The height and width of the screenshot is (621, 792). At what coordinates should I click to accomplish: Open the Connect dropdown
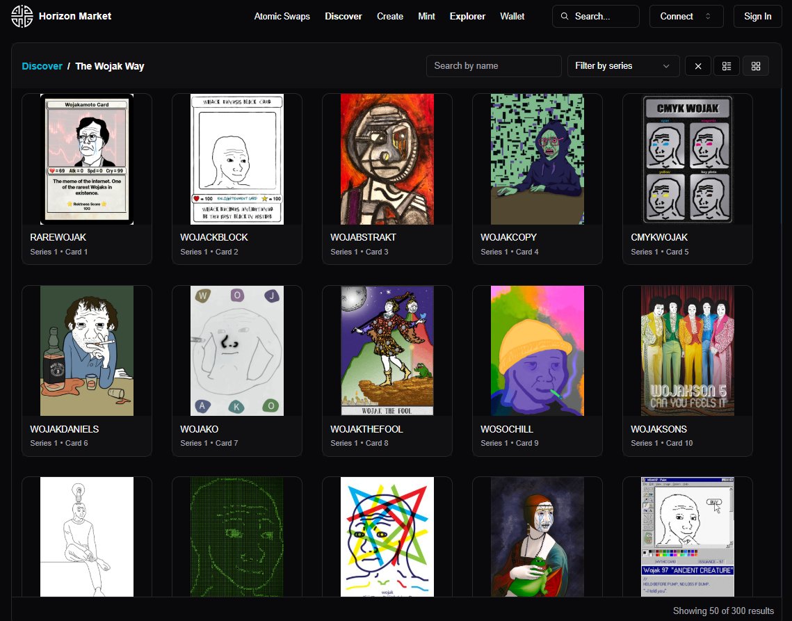686,16
